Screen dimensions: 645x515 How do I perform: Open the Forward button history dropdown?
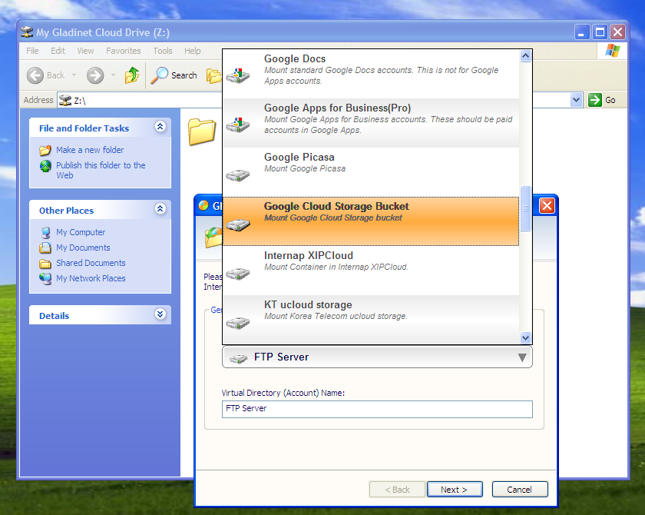click(113, 75)
